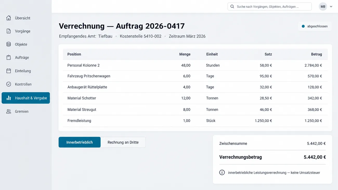Screen dimensions: 338x190
Task: Click the 12,00 quantity cell
Action: tap(186, 98)
